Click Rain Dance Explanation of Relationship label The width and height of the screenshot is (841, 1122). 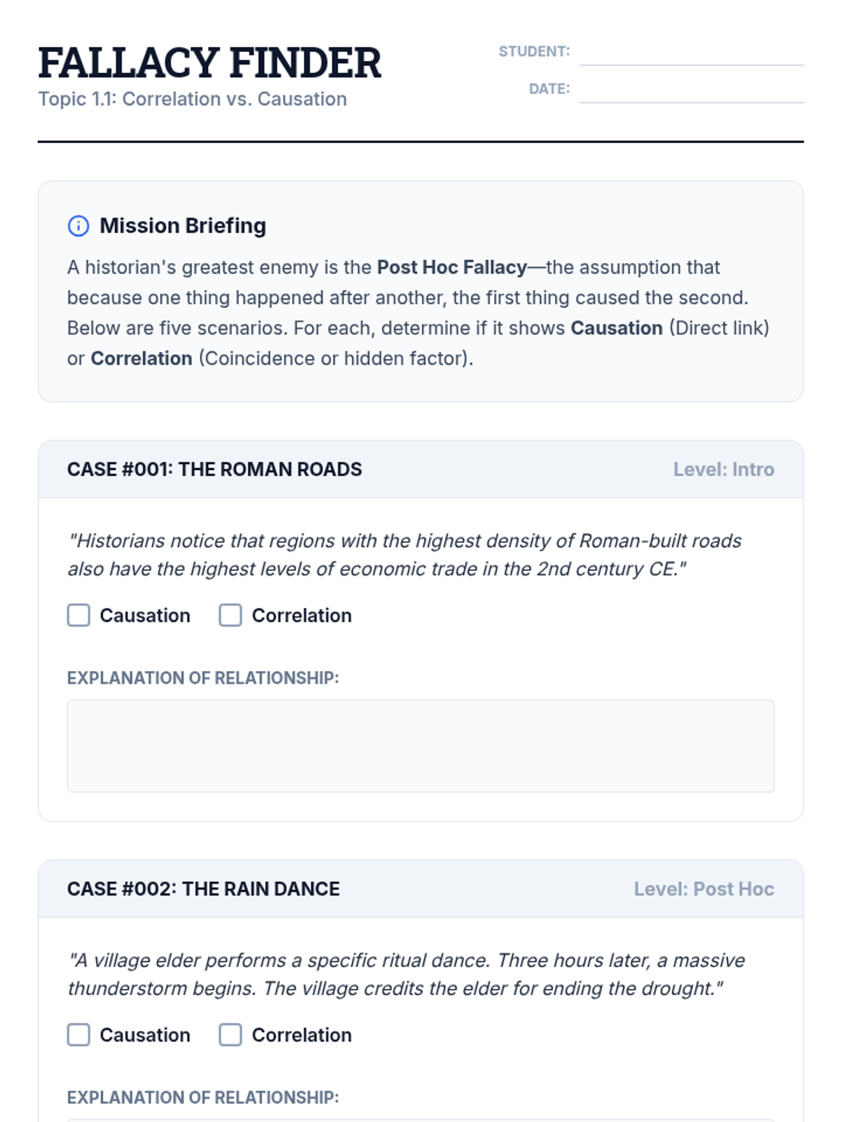click(203, 1097)
